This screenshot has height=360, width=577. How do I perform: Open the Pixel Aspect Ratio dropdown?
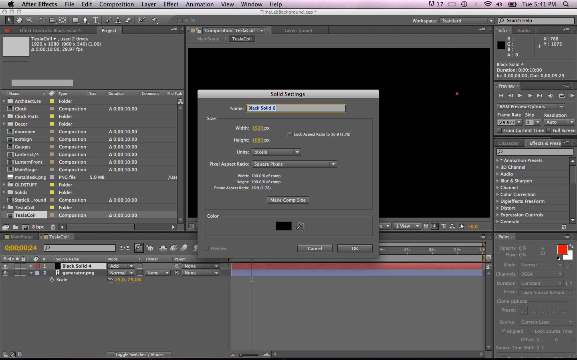click(x=294, y=164)
